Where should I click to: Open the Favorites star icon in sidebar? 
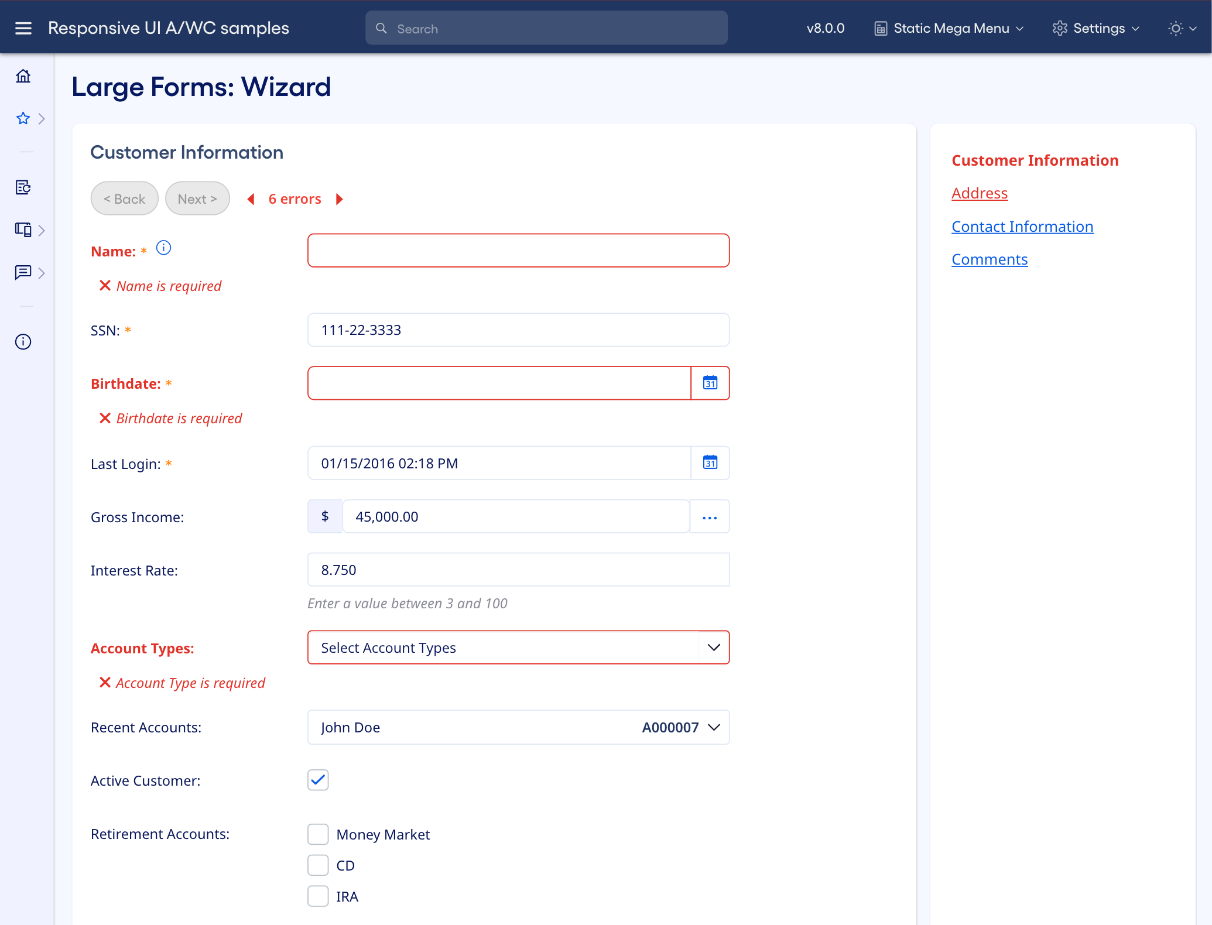coord(23,118)
